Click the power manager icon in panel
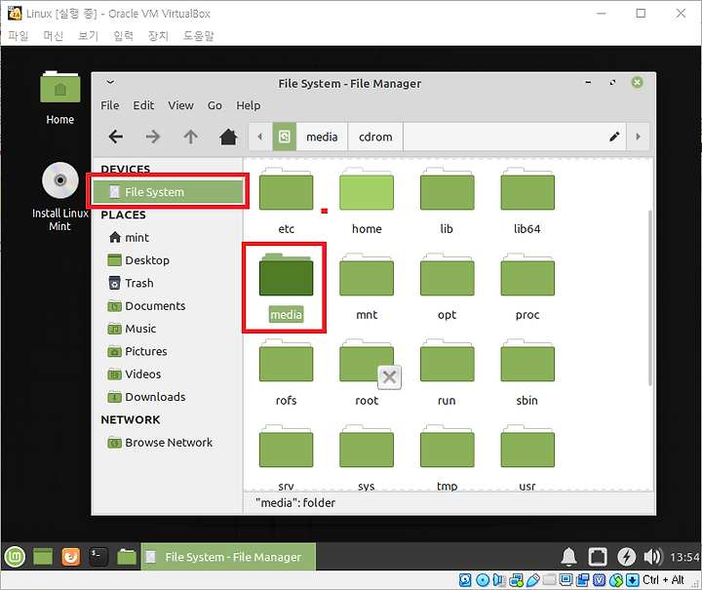 point(626,557)
